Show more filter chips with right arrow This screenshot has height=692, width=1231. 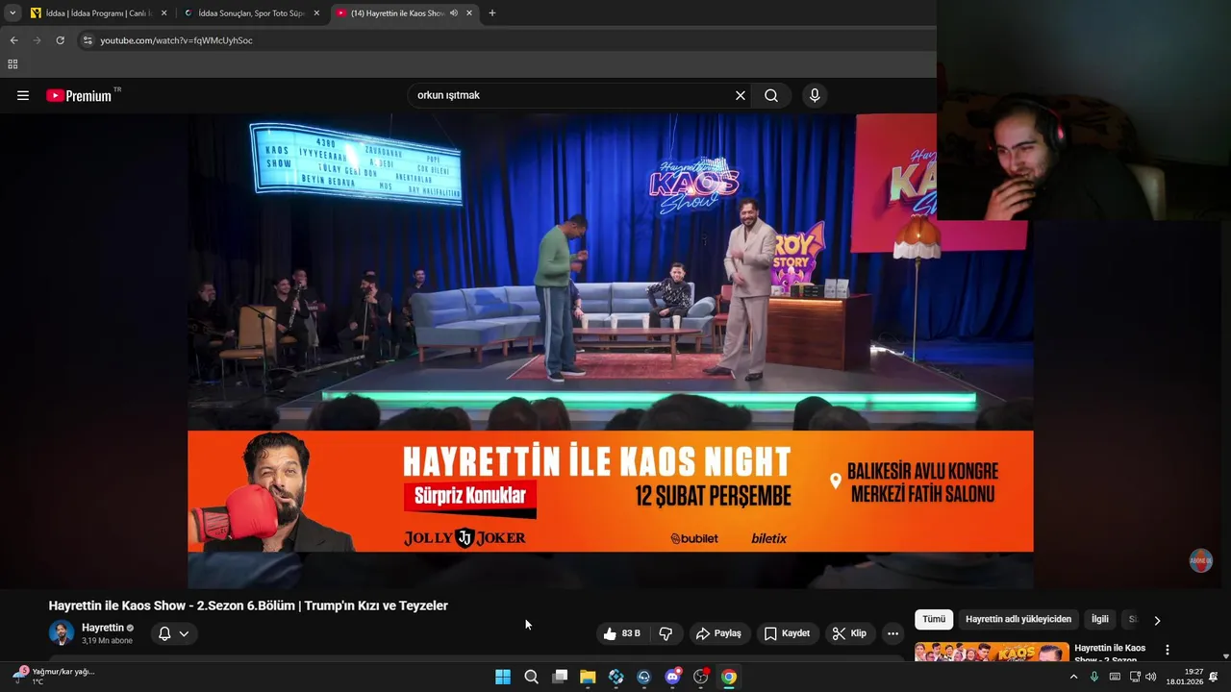point(1157,620)
